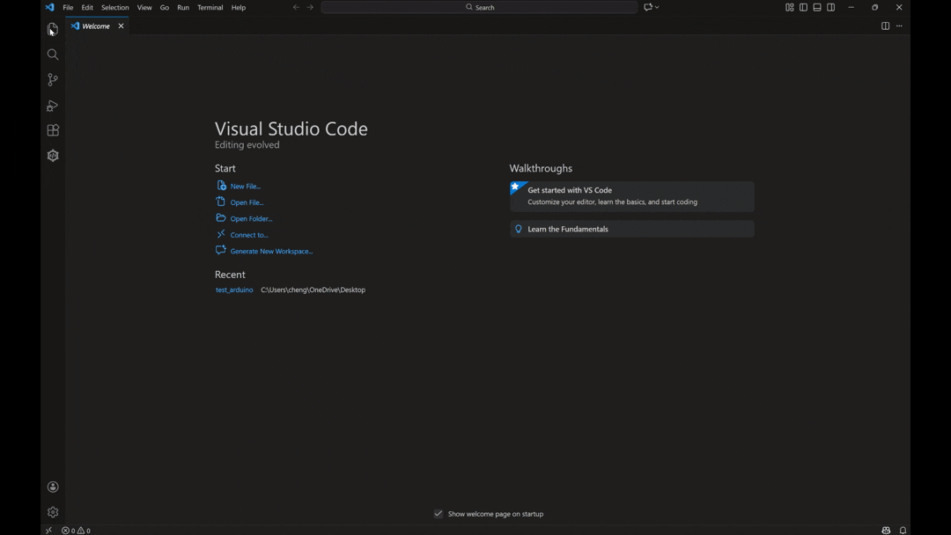Open recent project test_arduino
951x535 pixels.
(x=234, y=290)
